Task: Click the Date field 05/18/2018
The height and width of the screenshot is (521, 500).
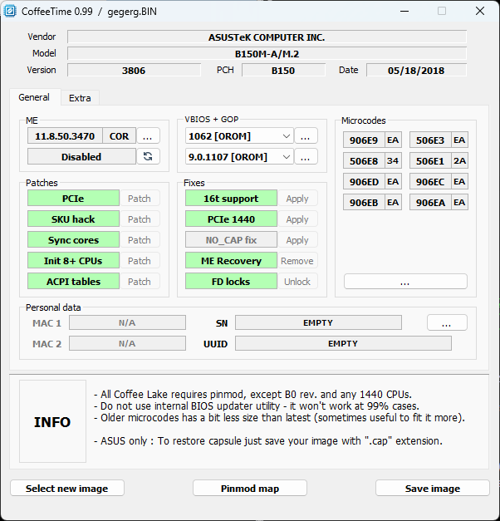Action: click(x=416, y=70)
